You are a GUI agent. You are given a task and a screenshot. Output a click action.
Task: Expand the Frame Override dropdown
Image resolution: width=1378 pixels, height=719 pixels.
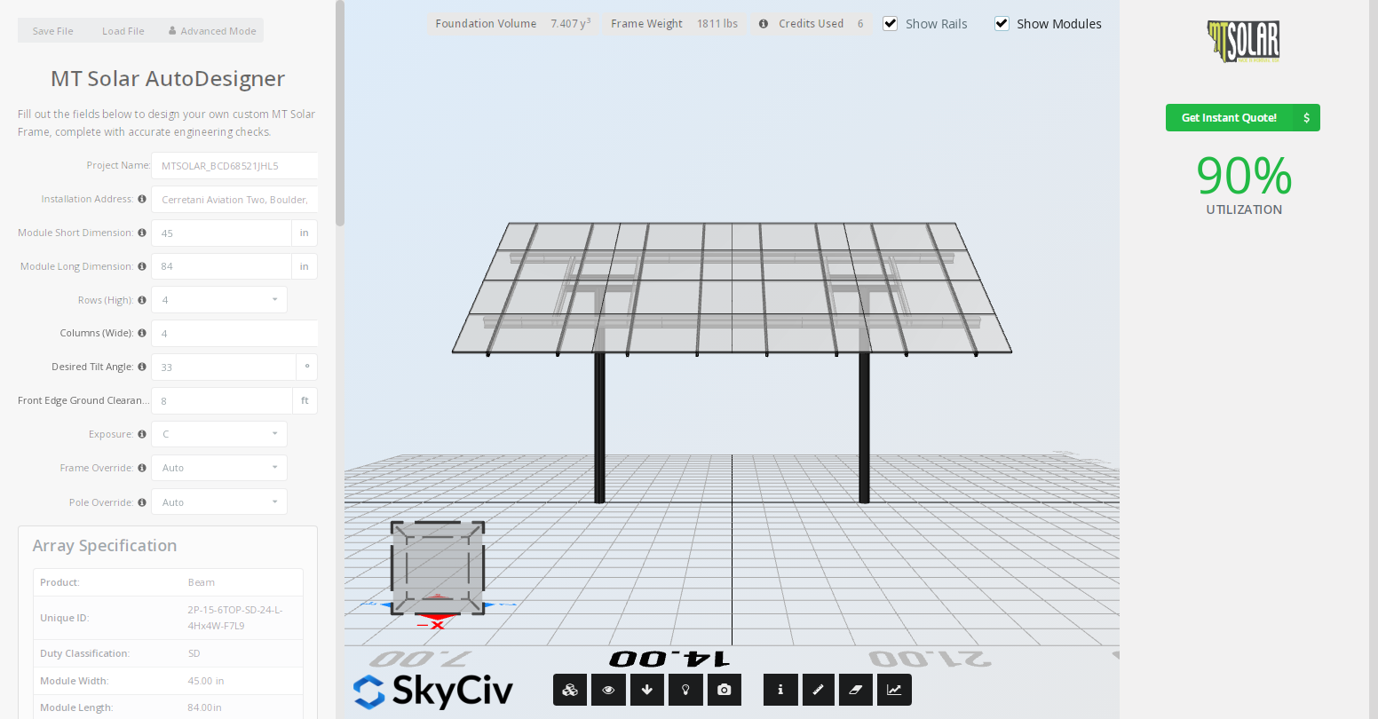click(x=219, y=468)
